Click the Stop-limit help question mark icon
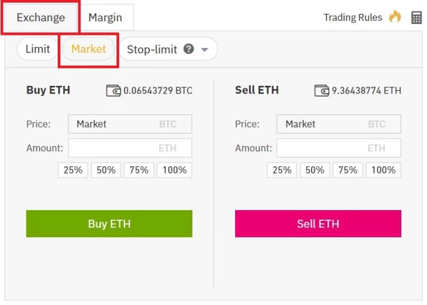 tap(188, 49)
